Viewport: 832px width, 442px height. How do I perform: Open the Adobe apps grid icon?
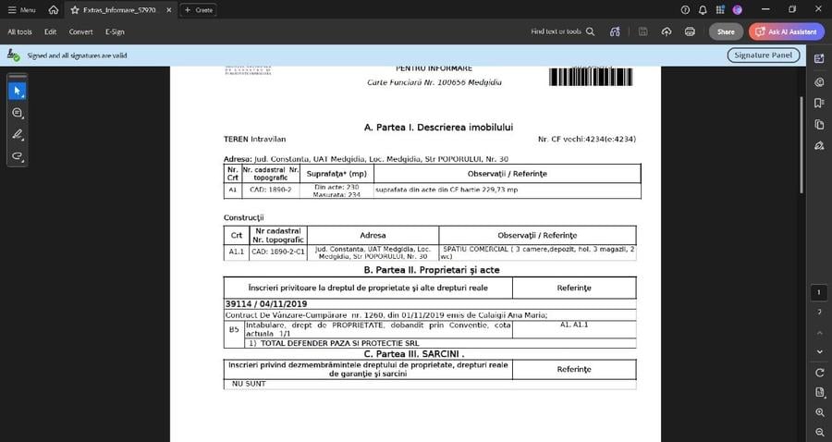coord(720,10)
